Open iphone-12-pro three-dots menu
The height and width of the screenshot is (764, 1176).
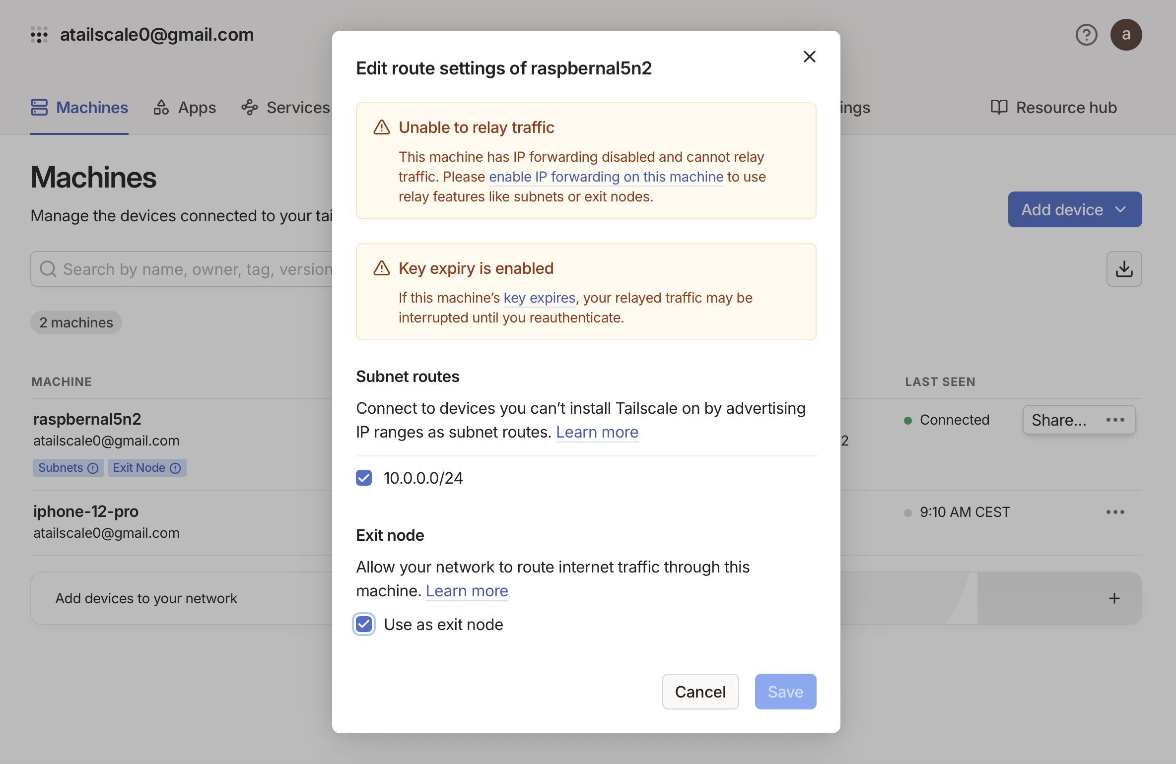point(1115,512)
